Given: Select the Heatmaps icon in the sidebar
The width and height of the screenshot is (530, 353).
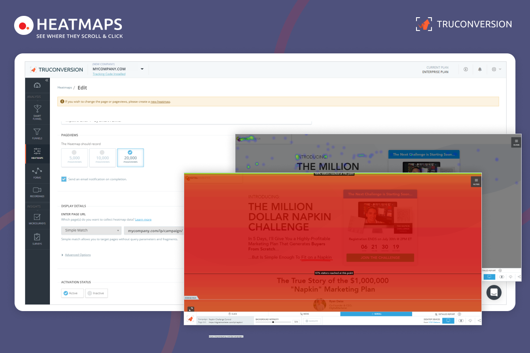Looking at the screenshot, I should (x=38, y=154).
